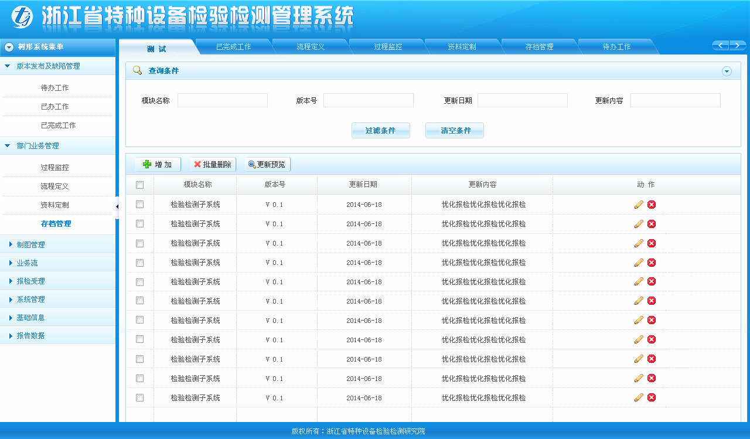Click the 树形系统菜单 round arrow icon

pyautogui.click(x=9, y=47)
